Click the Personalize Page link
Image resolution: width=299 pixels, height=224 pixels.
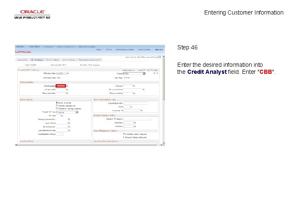(x=150, y=57)
